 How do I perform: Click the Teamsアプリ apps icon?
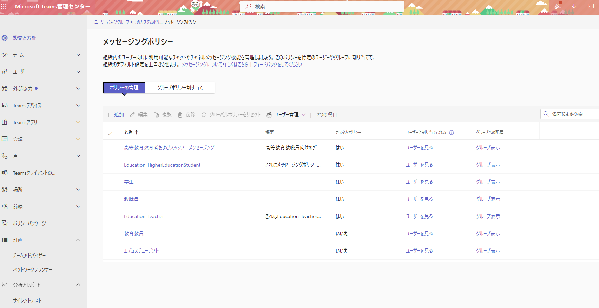pyautogui.click(x=5, y=122)
